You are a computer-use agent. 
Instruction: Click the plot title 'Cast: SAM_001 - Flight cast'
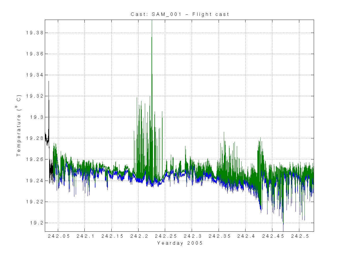[x=180, y=14]
